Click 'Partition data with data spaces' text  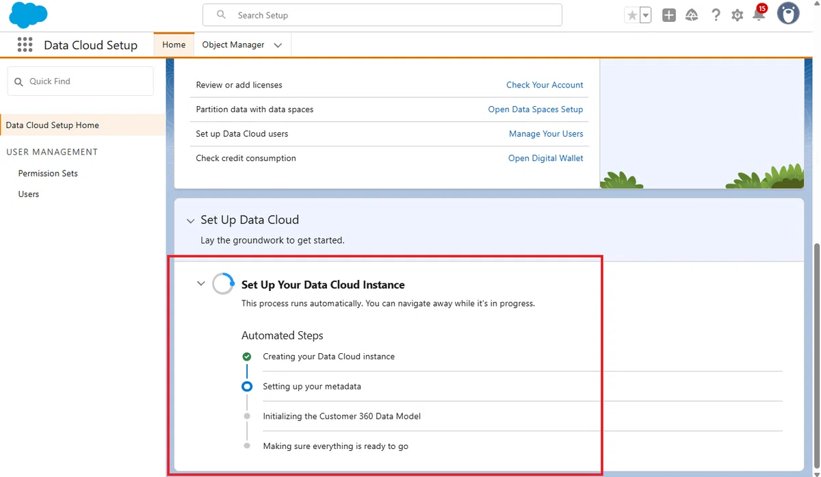click(x=255, y=109)
